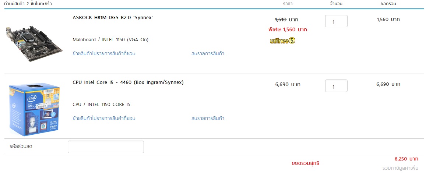The width and height of the screenshot is (426, 173).
Task: Move the ASRock motherboard to the wishlist
Action: pyautogui.click(x=104, y=53)
